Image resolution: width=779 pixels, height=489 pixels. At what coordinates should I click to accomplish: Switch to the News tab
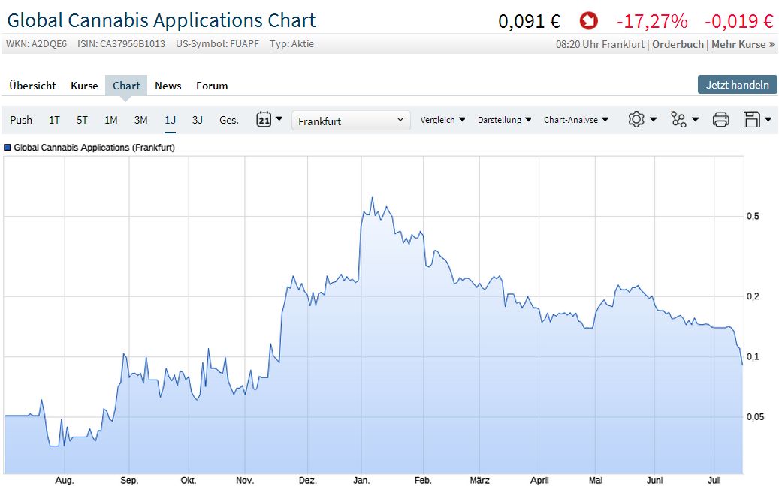point(168,85)
